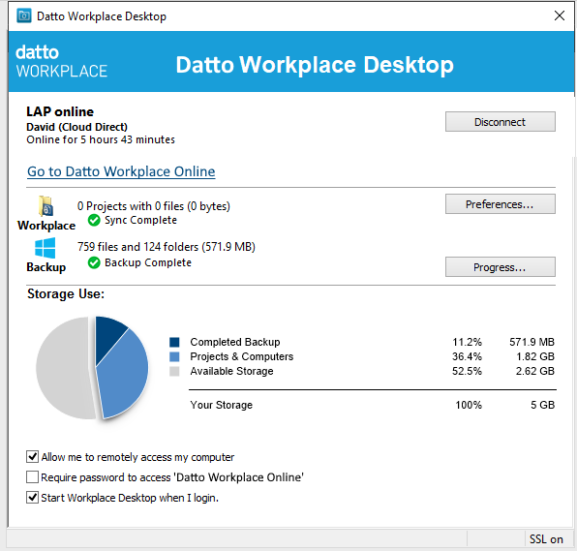The image size is (577, 551).
Task: Click the green Backup Complete checkmark icon
Action: [x=94, y=262]
